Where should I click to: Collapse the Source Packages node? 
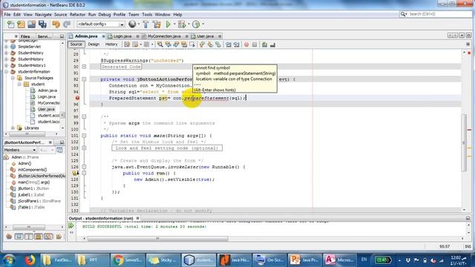coord(13,78)
